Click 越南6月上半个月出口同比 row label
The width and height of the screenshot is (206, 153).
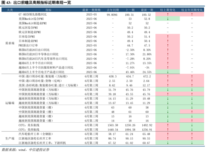coord(36,63)
